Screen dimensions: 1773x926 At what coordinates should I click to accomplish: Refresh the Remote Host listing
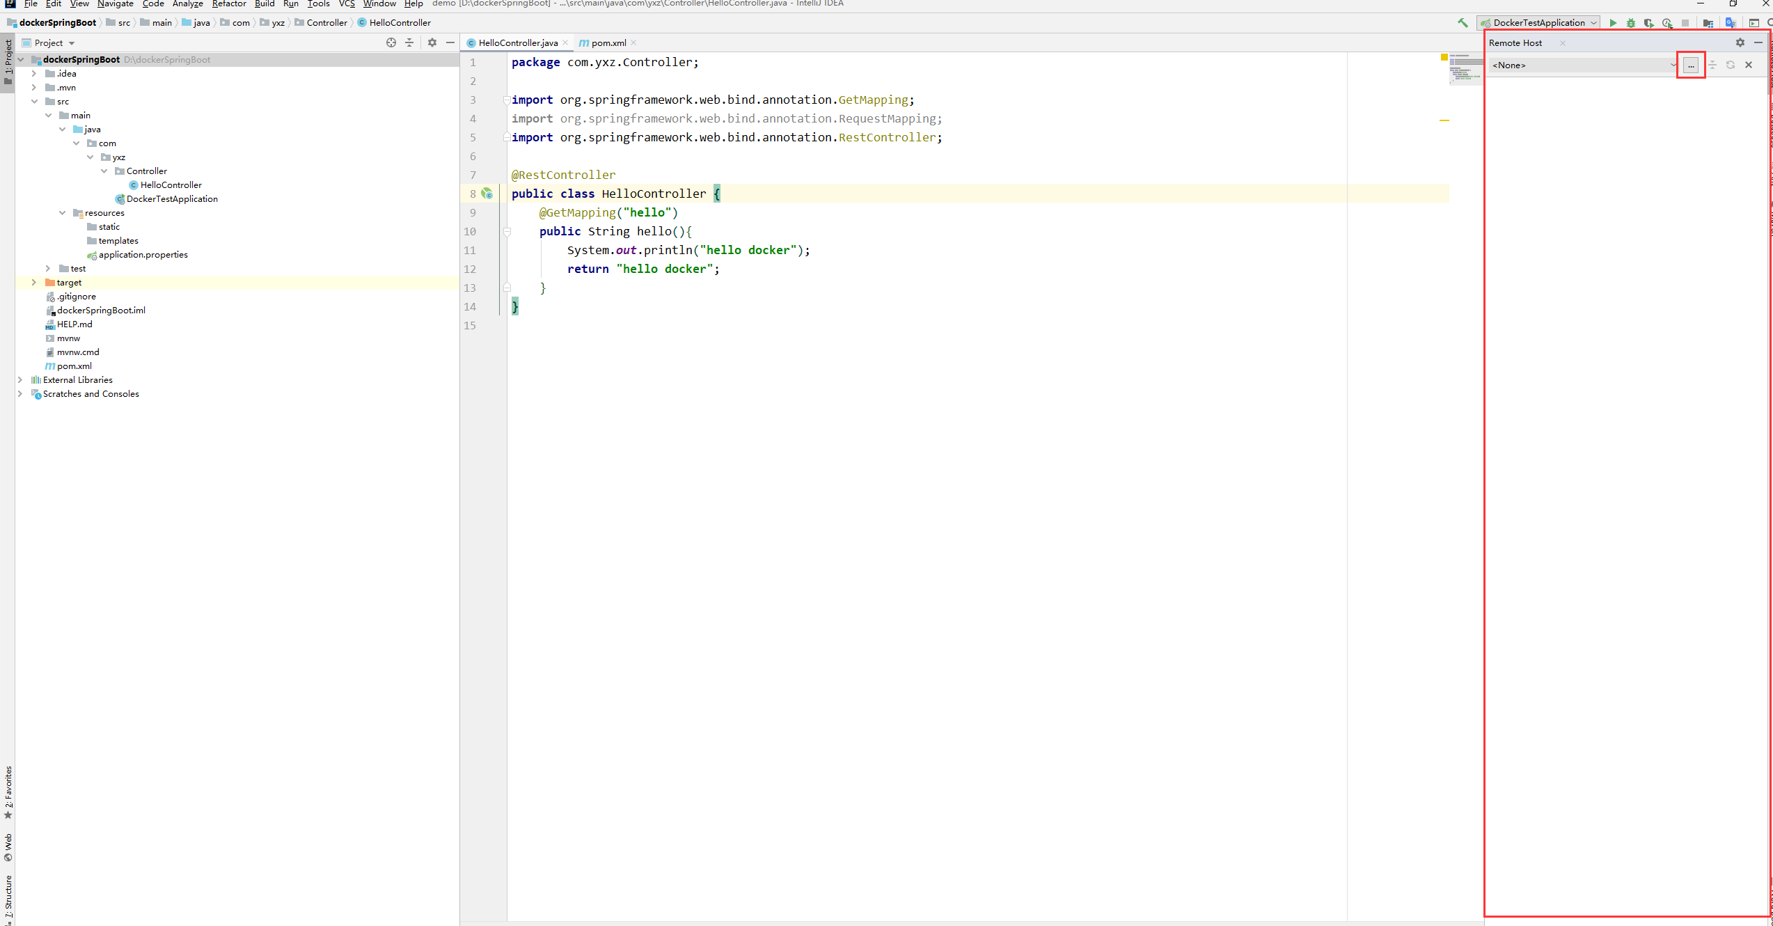click(x=1731, y=65)
